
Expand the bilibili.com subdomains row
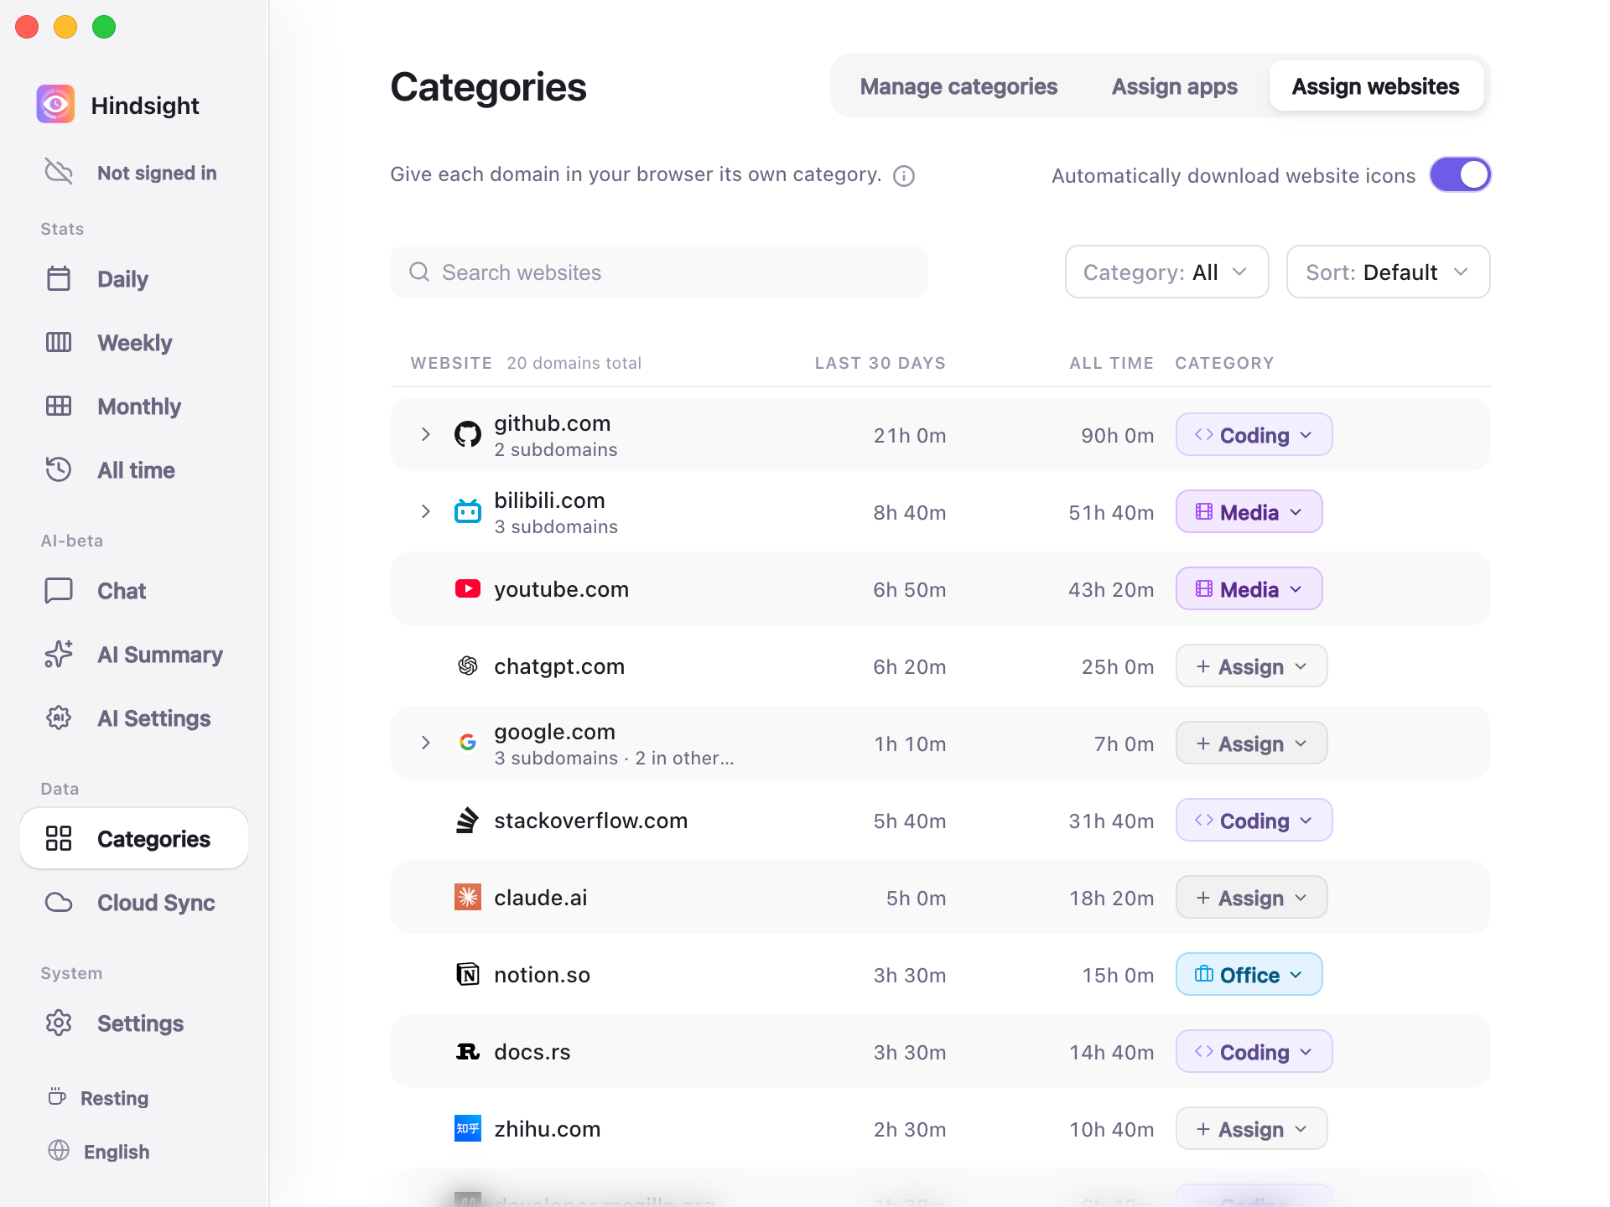coord(426,511)
